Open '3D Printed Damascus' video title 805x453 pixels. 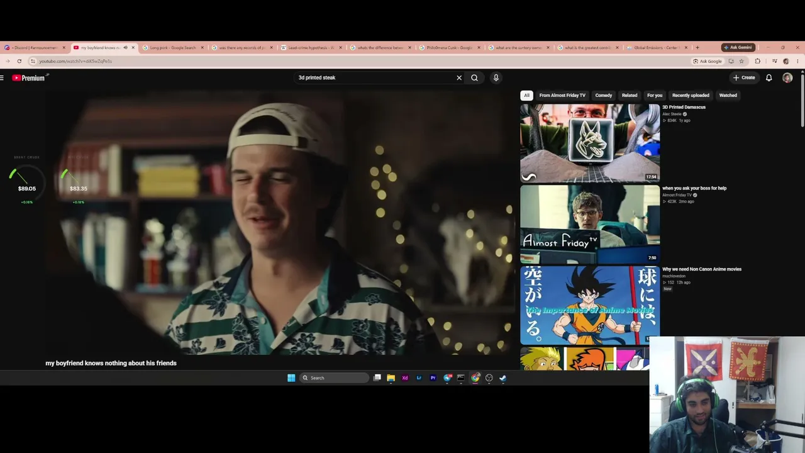click(684, 107)
